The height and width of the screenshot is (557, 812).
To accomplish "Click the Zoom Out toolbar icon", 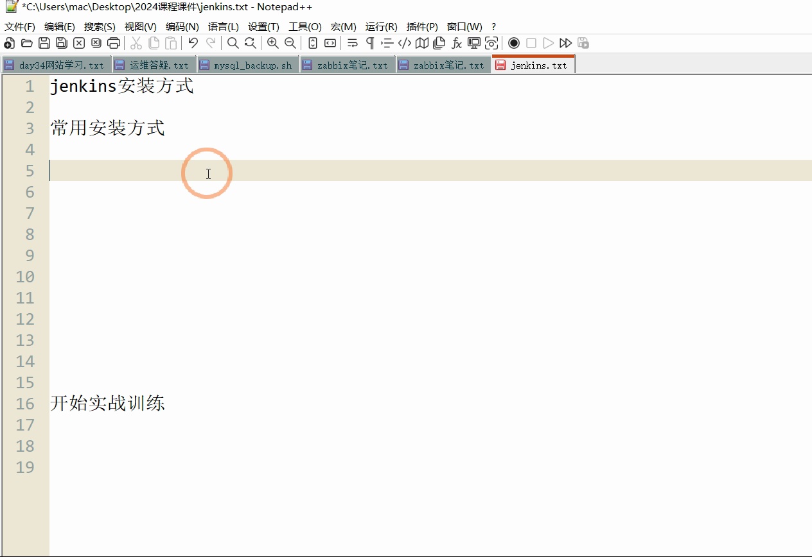I will click(290, 43).
